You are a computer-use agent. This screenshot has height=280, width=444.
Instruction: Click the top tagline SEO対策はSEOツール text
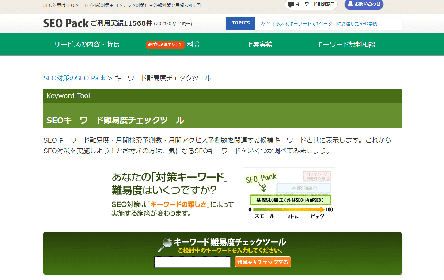[122, 5]
